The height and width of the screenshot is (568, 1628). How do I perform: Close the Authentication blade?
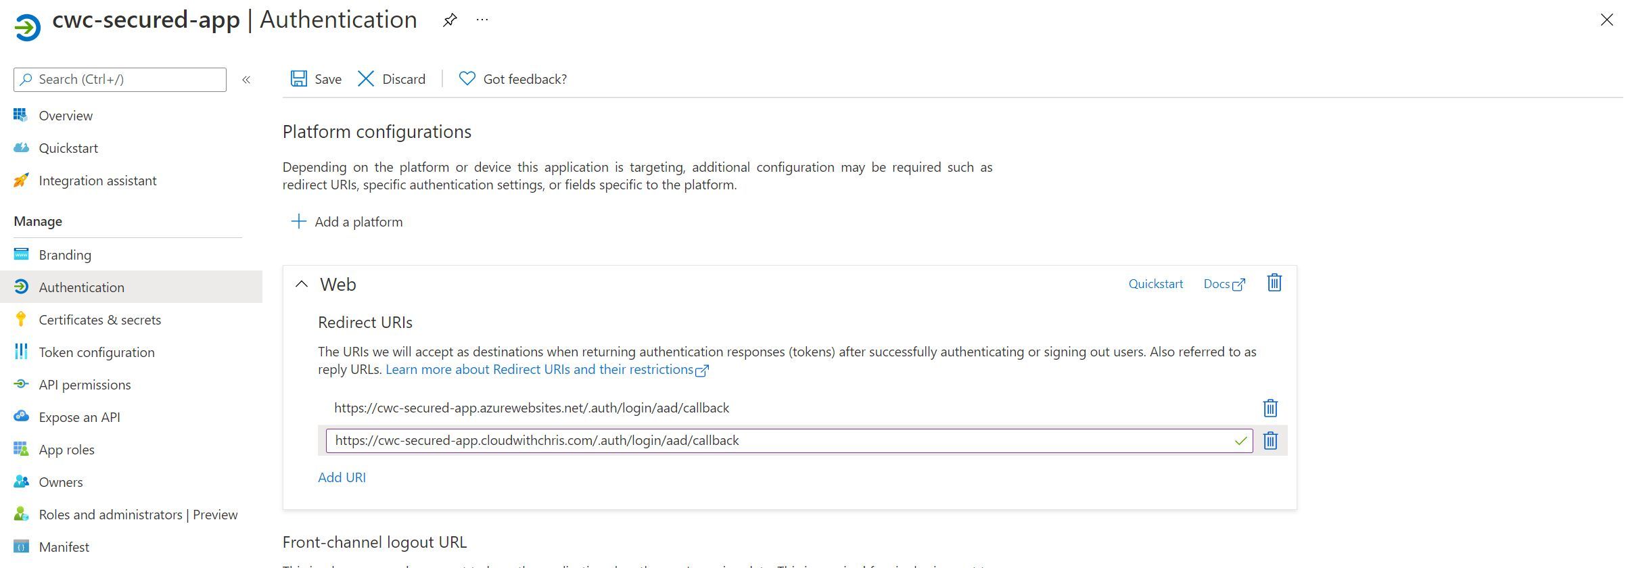point(1606,20)
